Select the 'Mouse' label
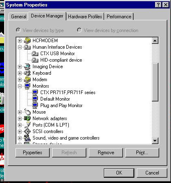The image size is (171, 183). coord(39,112)
